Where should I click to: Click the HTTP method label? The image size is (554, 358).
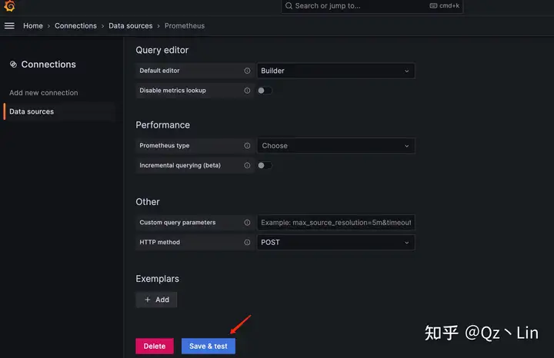[159, 242]
